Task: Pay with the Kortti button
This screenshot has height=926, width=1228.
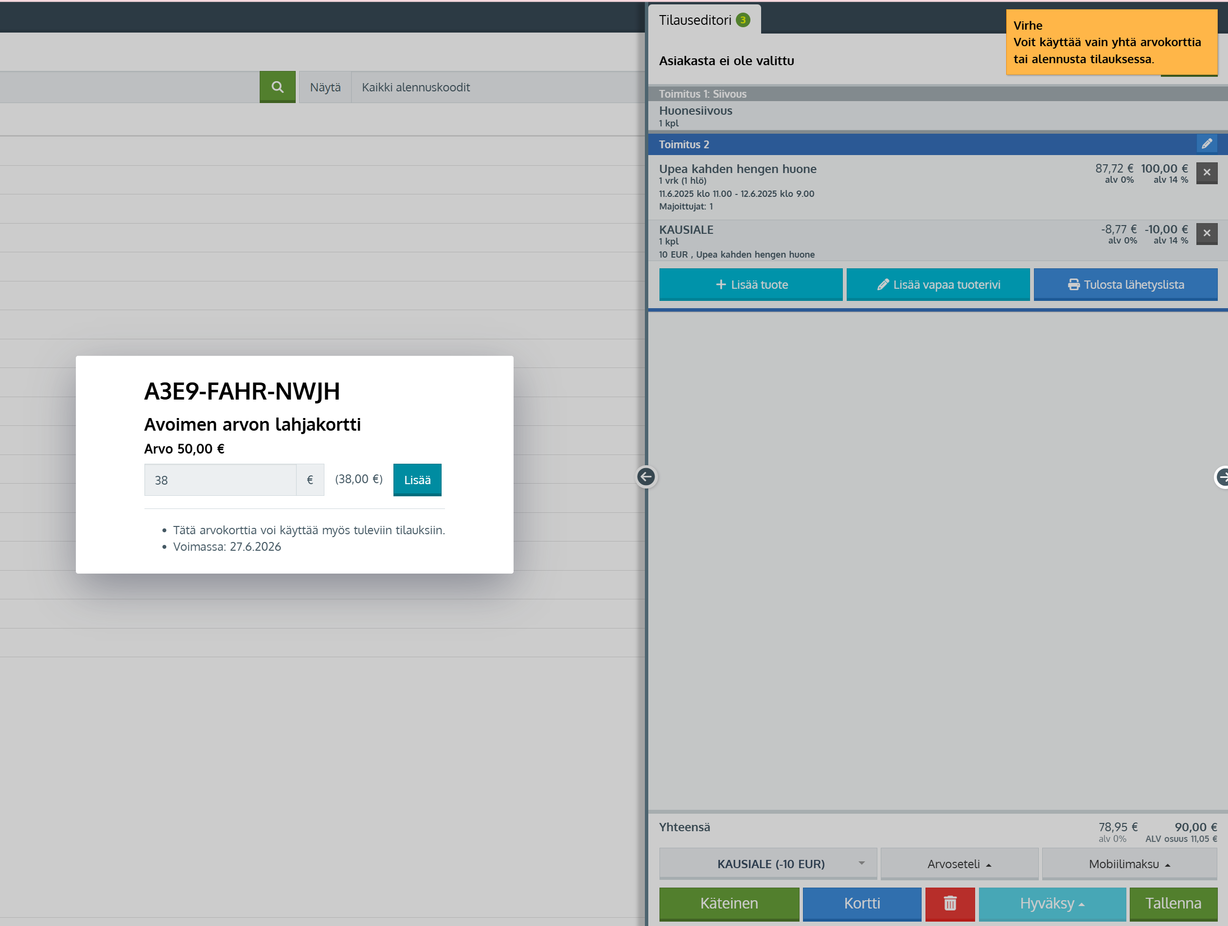Action: pyautogui.click(x=862, y=903)
